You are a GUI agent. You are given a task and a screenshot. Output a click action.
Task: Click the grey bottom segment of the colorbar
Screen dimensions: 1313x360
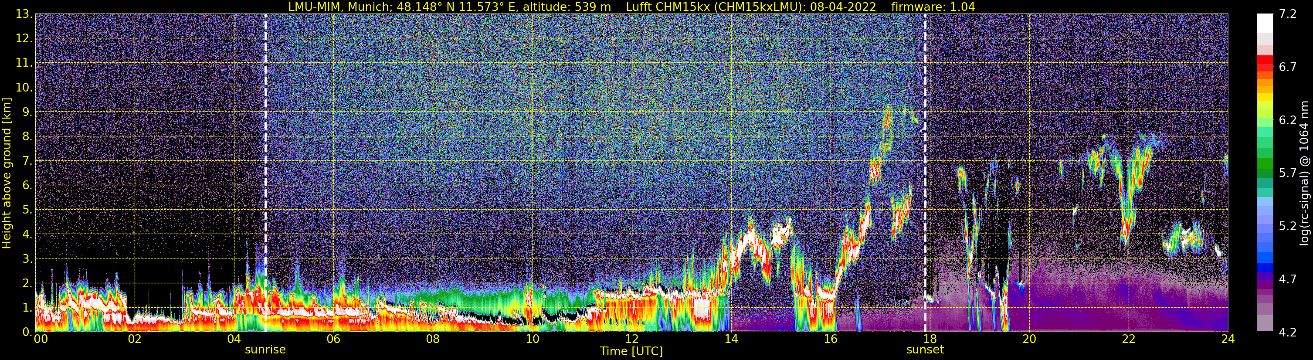[x=1265, y=323]
